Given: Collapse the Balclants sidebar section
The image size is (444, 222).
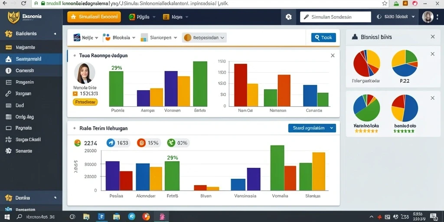Looking at the screenshot, I should click(x=55, y=34).
